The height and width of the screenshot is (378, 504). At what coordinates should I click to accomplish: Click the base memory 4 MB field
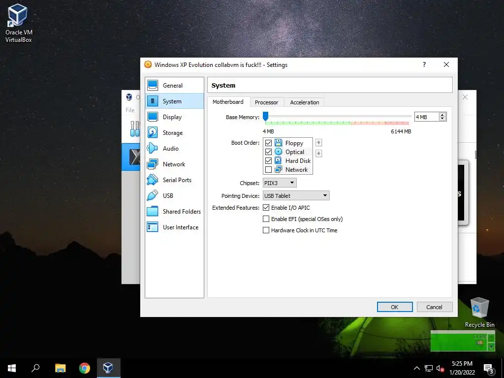[427, 117]
